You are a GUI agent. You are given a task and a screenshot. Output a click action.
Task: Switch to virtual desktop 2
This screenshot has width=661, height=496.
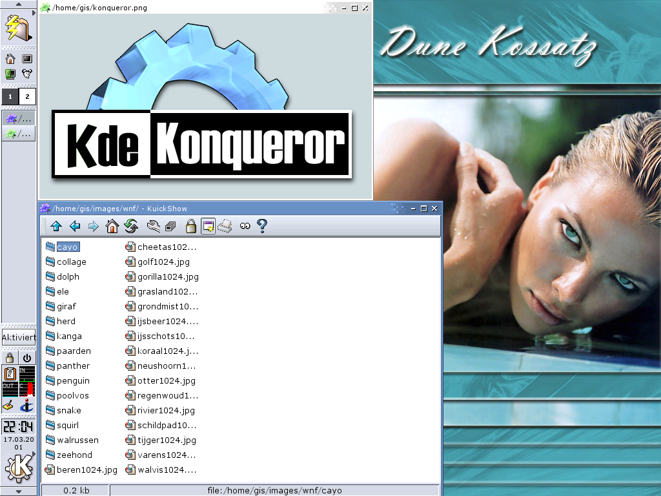point(27,97)
